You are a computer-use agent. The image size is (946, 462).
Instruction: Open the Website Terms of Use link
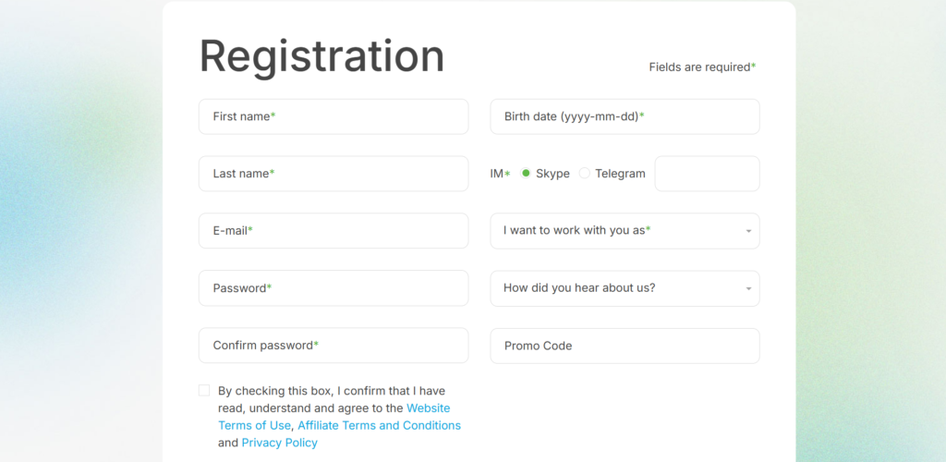click(334, 417)
